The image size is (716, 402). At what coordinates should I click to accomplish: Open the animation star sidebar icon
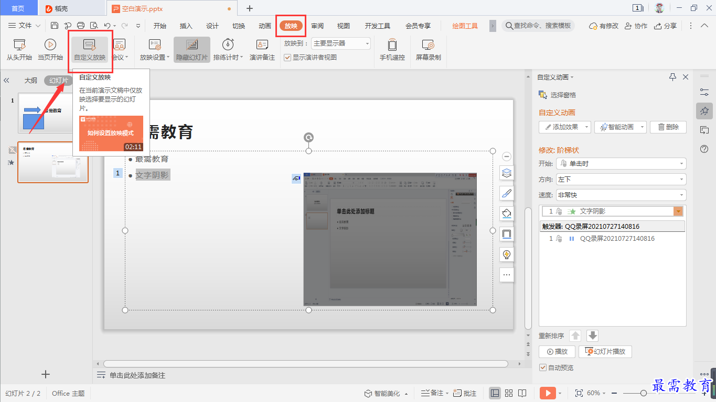point(704,111)
